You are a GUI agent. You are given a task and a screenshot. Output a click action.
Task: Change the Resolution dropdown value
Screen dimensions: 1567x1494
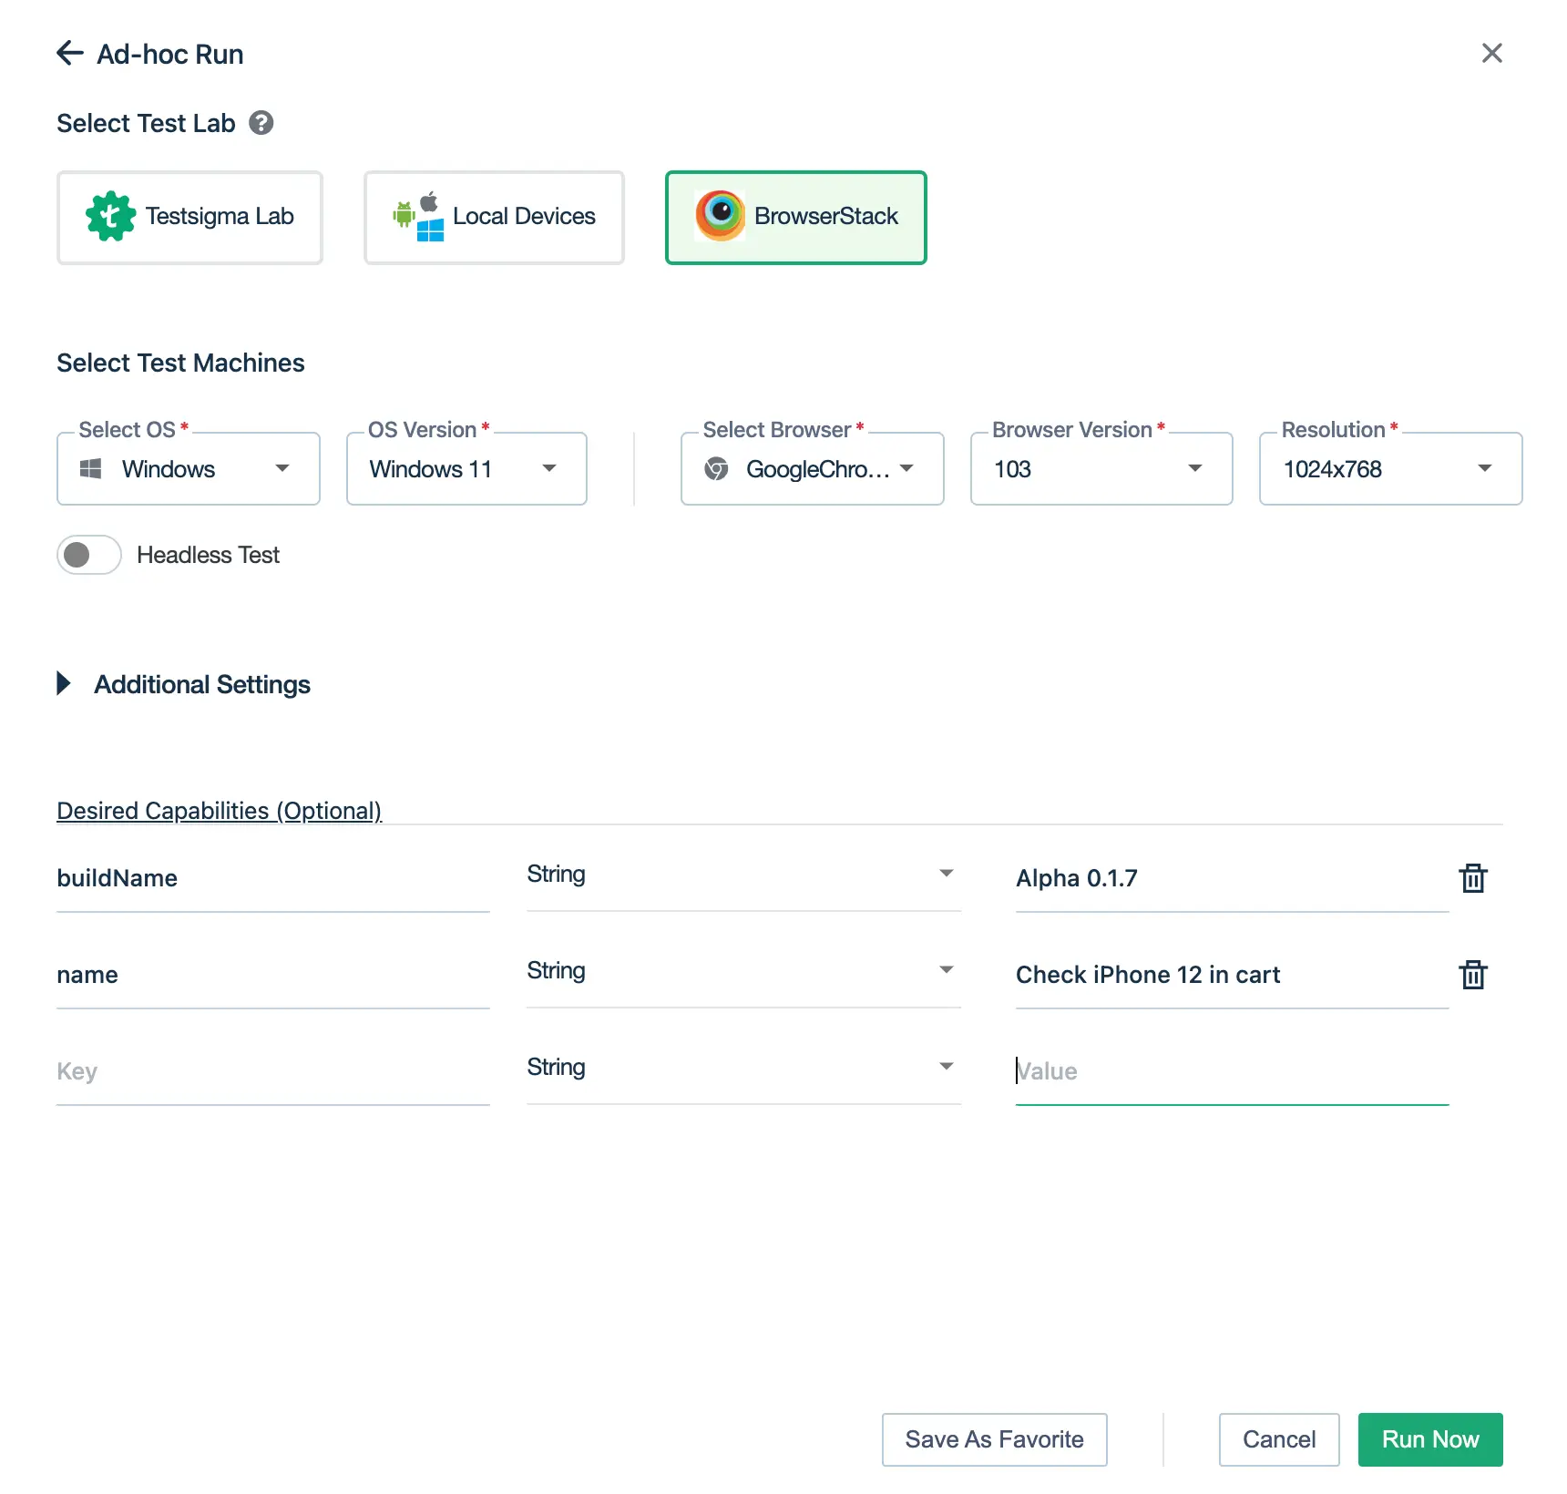(1389, 469)
